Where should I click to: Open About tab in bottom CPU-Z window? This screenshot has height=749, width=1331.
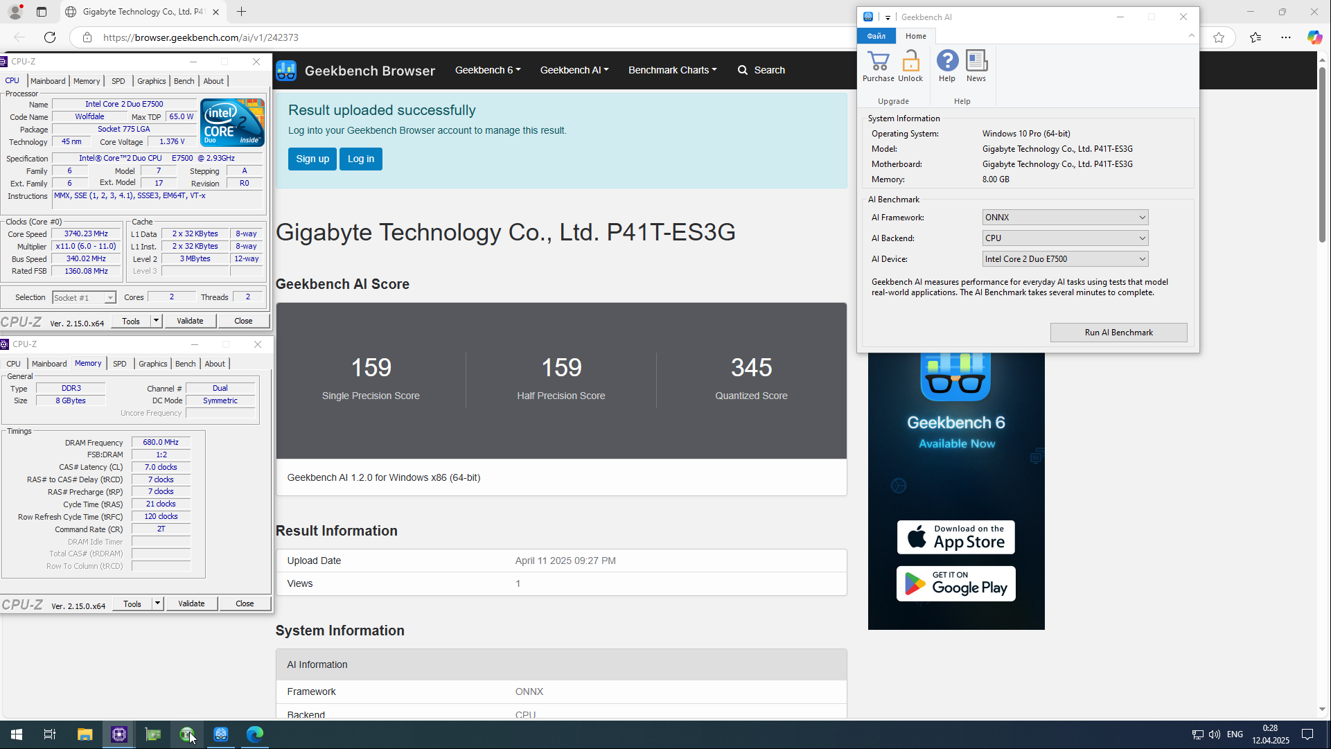click(215, 364)
